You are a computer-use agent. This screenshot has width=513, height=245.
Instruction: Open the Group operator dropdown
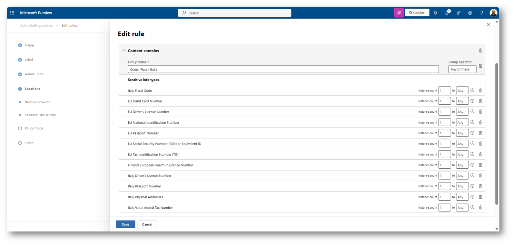462,69
